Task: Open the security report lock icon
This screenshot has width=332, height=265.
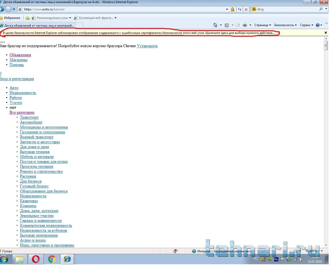Action: [x=232, y=9]
